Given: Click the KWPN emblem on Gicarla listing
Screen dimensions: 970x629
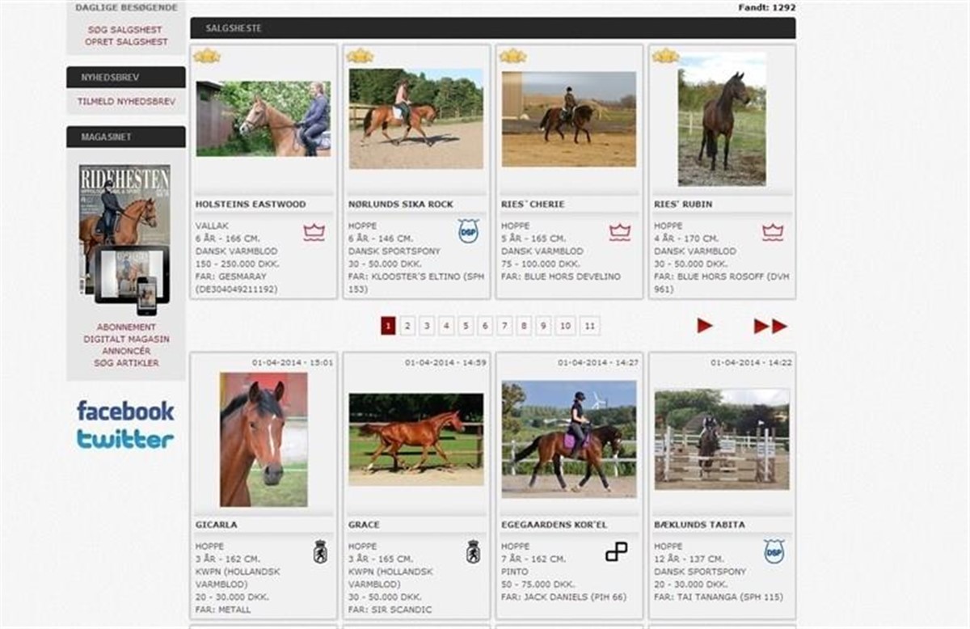Looking at the screenshot, I should 320,551.
